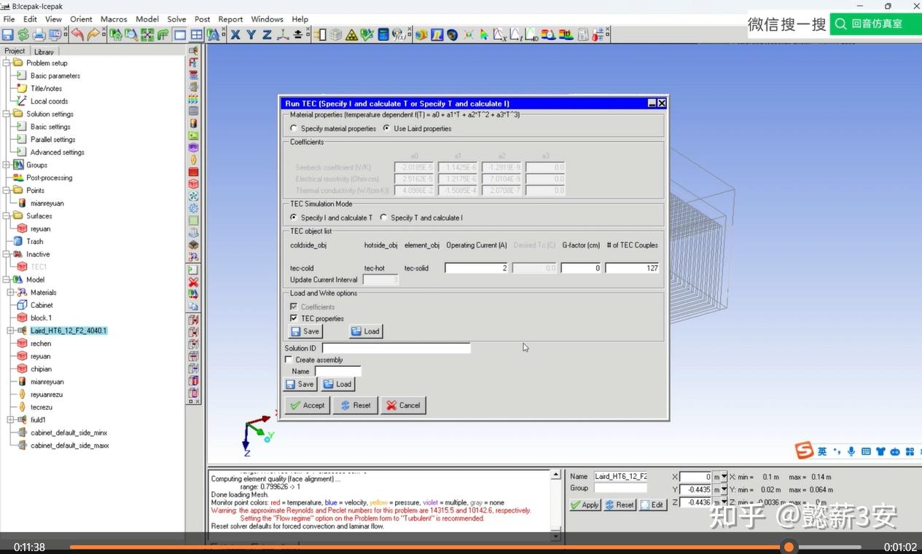Select the Specify T and calculate I option
Viewport: 922px width, 554px height.
pyautogui.click(x=384, y=217)
